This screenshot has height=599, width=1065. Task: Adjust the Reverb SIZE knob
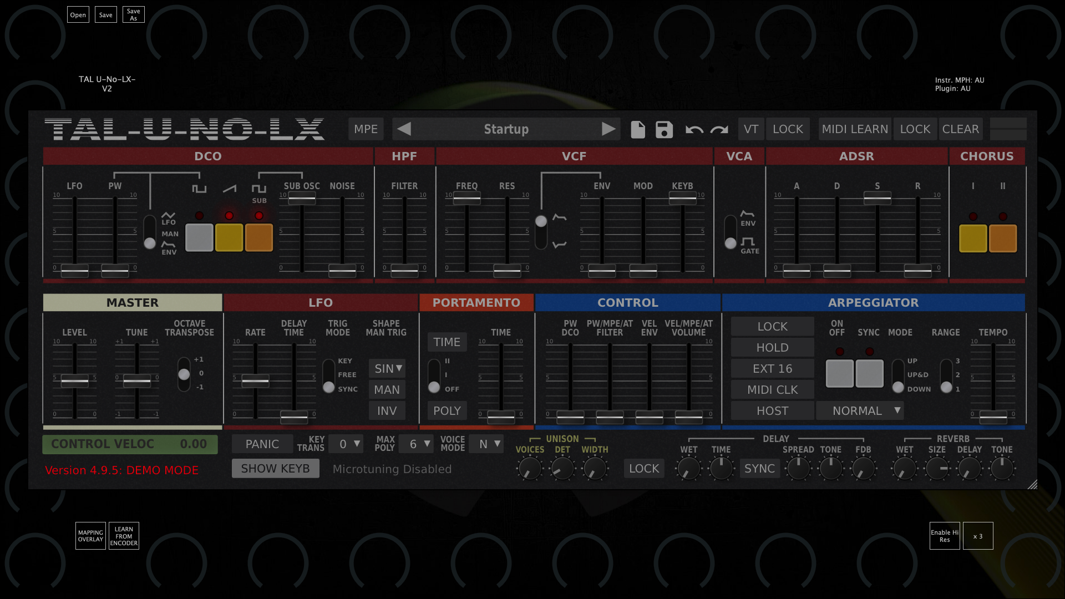point(937,469)
